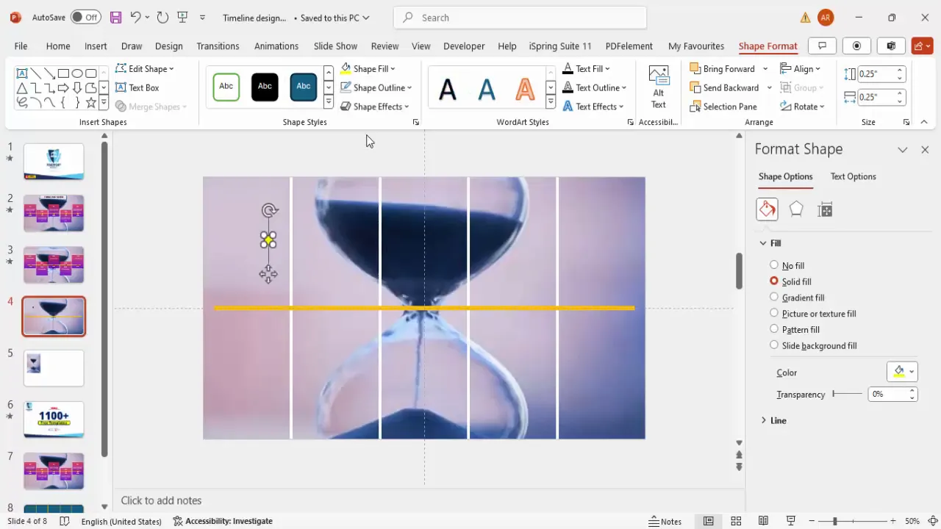Open the Home ribbon tab
Screen dimensions: 941x529
coord(58,46)
